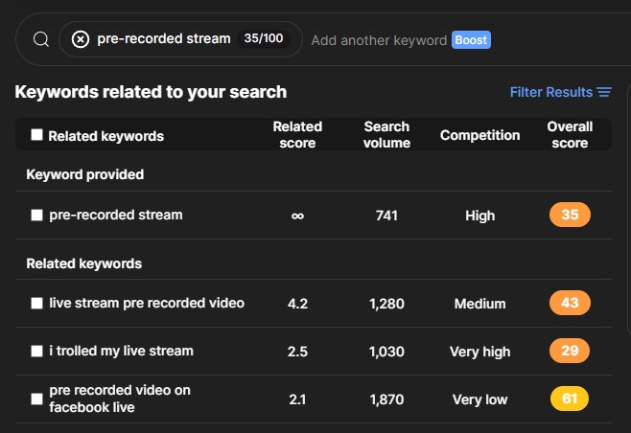Sort by Search volume column header

386,135
